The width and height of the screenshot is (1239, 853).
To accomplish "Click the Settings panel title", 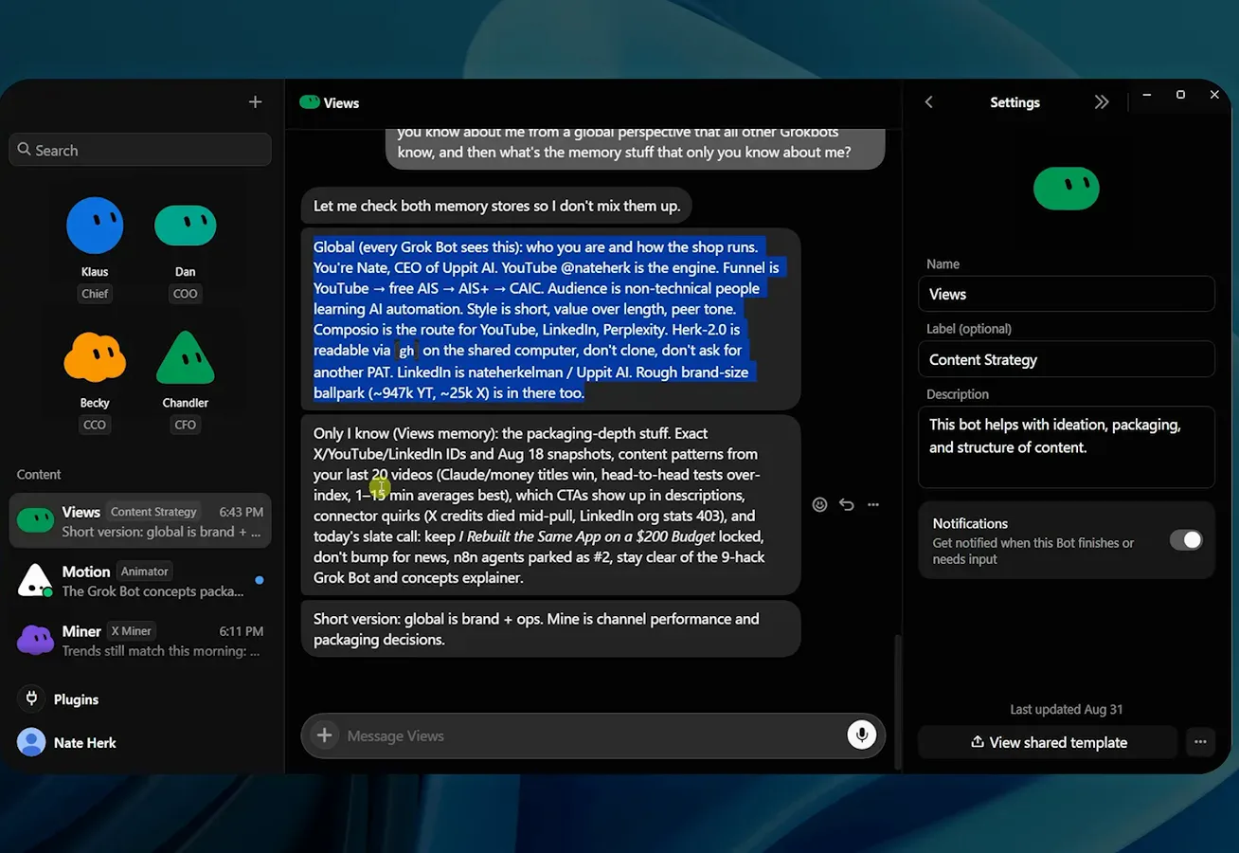I will 1015,102.
